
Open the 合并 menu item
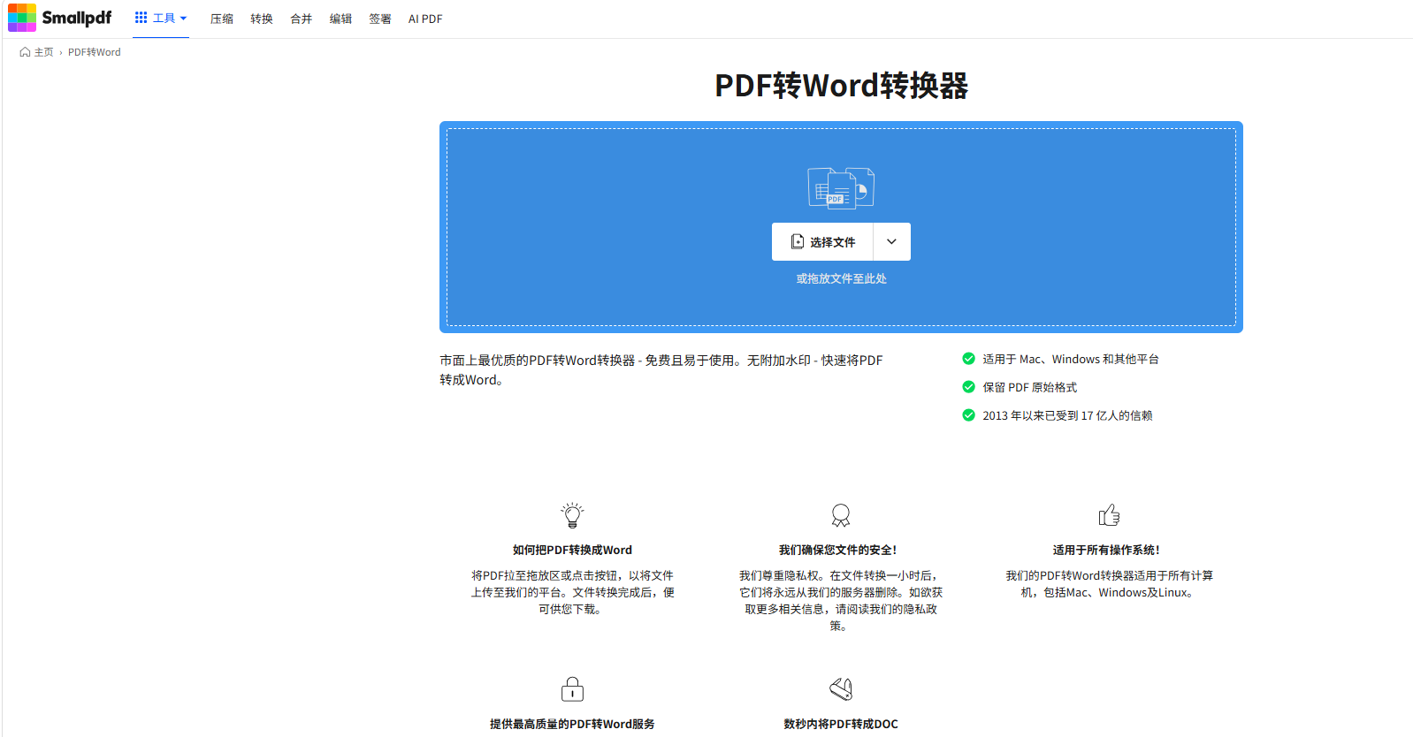[x=302, y=19]
